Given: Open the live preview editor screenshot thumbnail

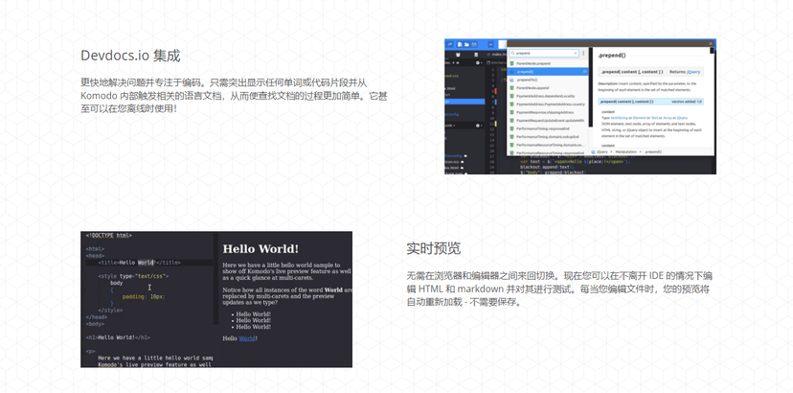Looking at the screenshot, I should click(216, 299).
